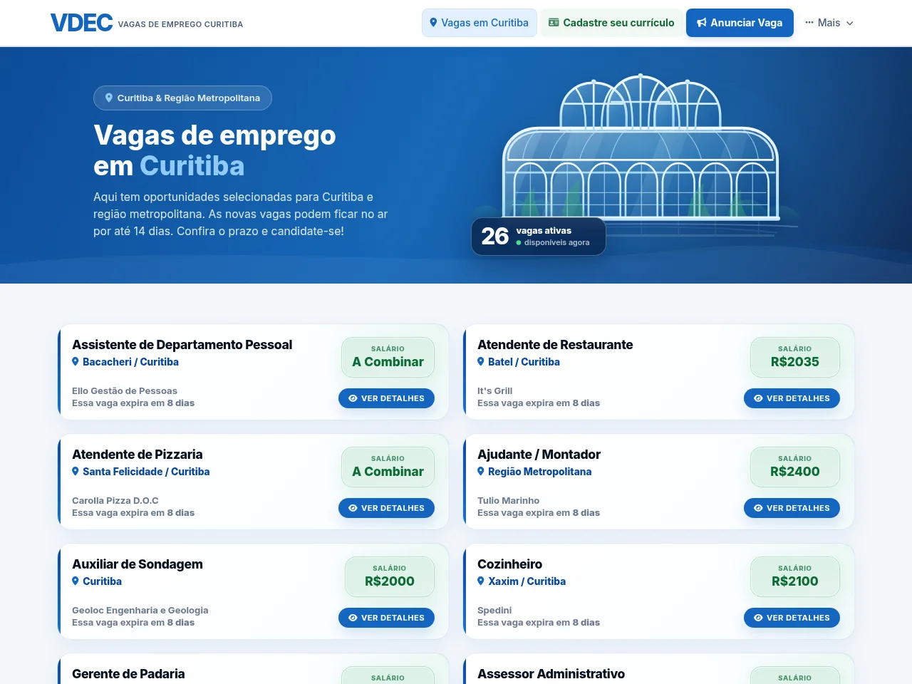Open the Atendente de Restaurante job title
Image resolution: width=912 pixels, height=684 pixels.
pyautogui.click(x=555, y=345)
